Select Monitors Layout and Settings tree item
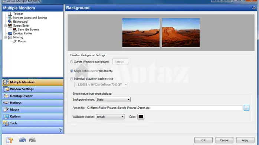The height and width of the screenshot is (145, 259). (x=30, y=18)
